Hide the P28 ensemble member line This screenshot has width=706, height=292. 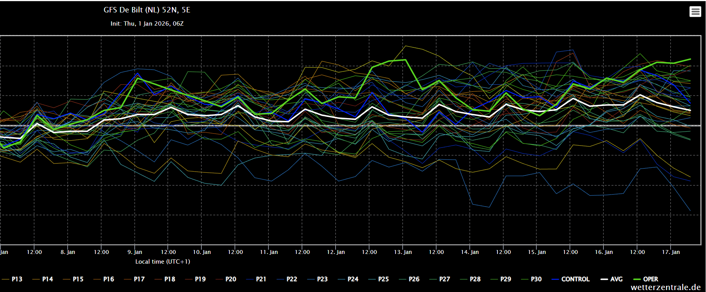[470, 279]
